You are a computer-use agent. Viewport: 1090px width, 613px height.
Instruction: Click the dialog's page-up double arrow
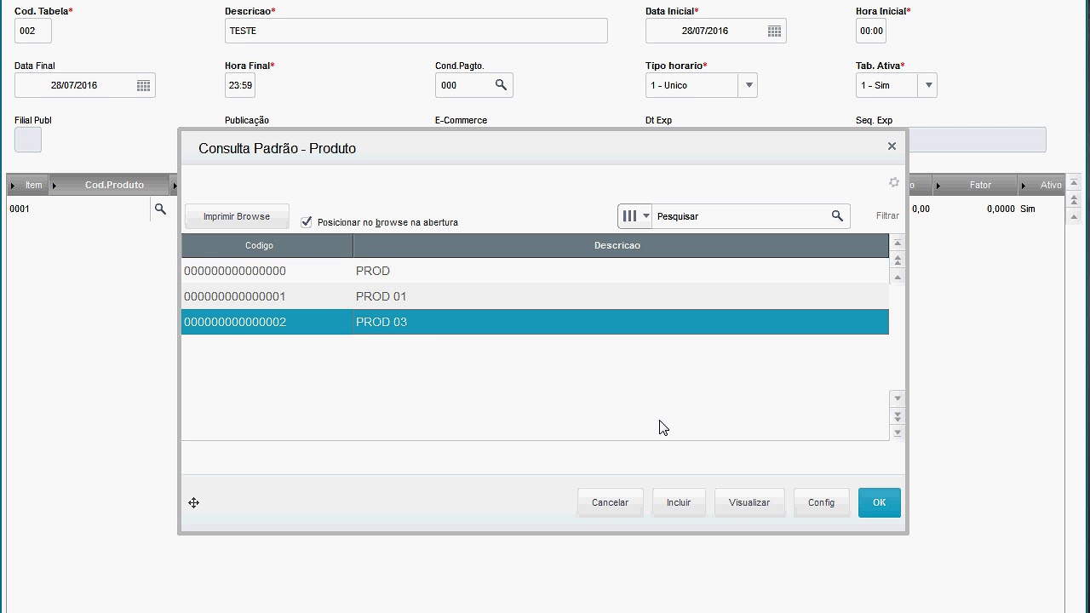897,261
